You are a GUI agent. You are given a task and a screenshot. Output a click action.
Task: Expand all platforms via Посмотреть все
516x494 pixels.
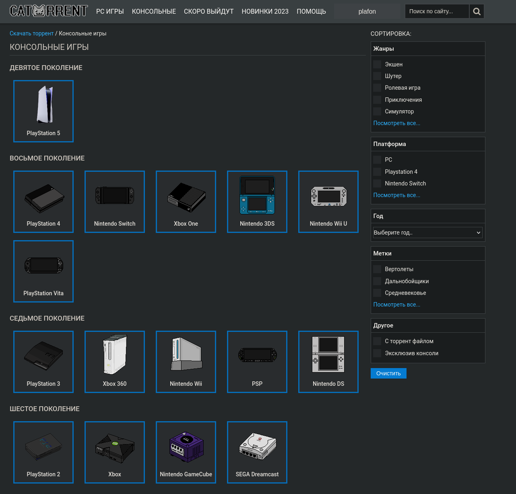tap(396, 195)
